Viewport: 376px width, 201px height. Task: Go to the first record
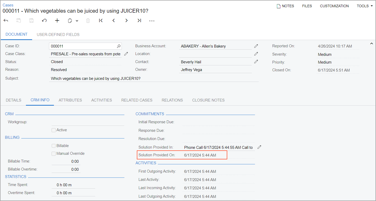[101, 21]
